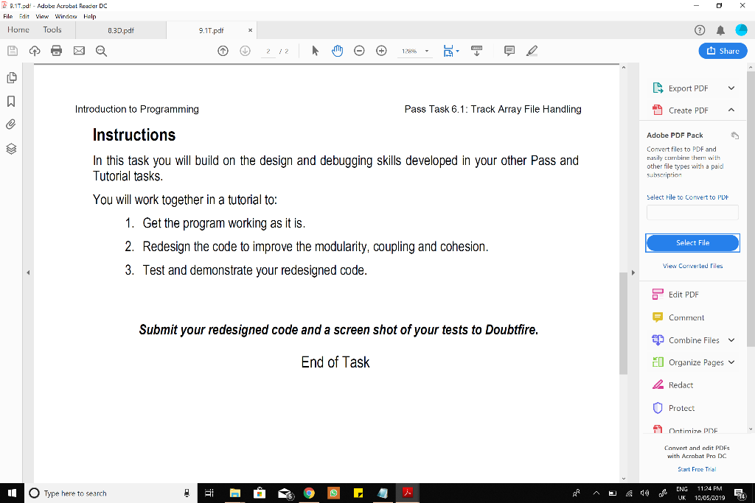Screen dimensions: 755x503
Task: Click the tools pane scrollbar thumb
Action: pos(751,209)
